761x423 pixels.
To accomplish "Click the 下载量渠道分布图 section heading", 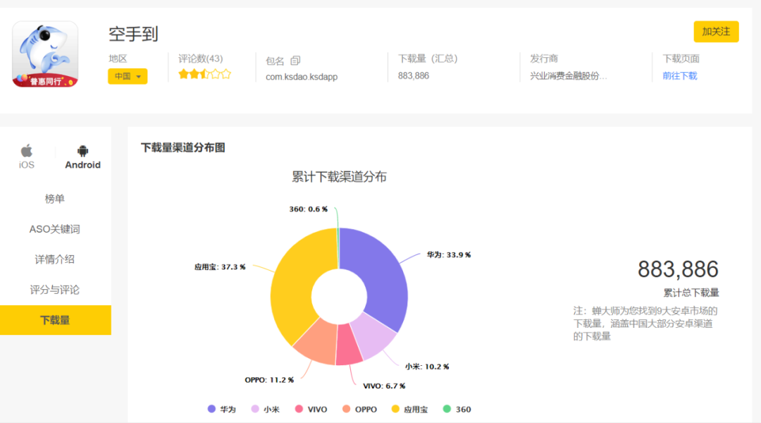I will point(183,147).
